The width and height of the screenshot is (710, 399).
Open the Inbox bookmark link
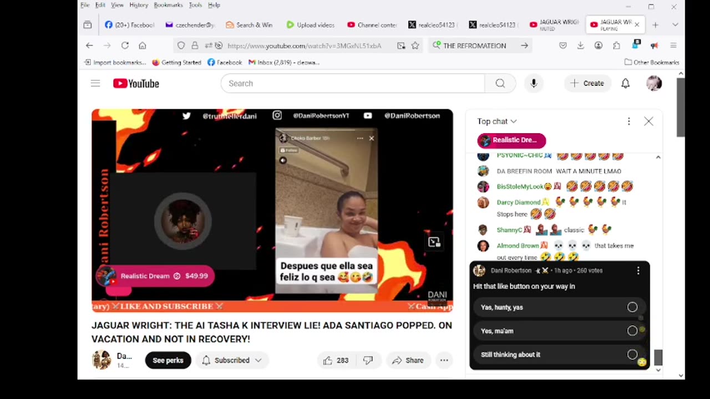[x=284, y=63]
